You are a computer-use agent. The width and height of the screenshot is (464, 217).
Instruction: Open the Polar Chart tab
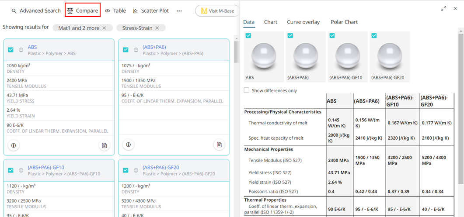tap(344, 22)
